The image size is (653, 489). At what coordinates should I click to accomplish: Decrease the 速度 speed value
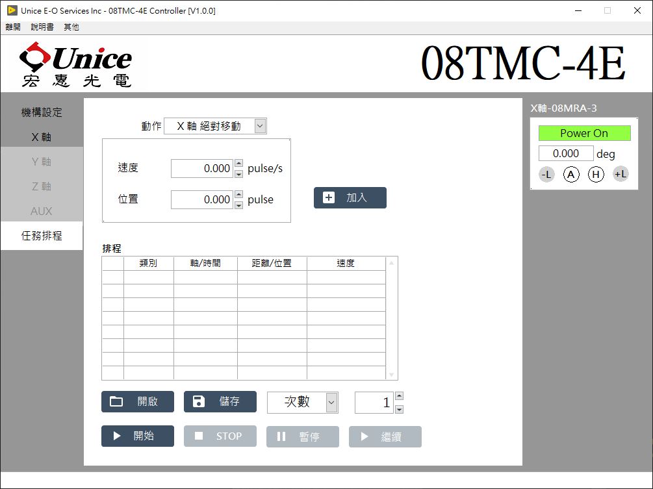(x=238, y=173)
